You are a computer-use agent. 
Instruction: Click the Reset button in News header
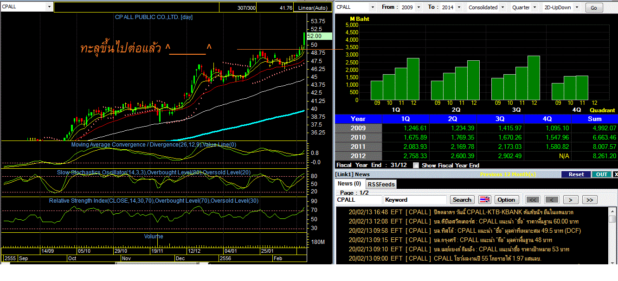(x=576, y=174)
